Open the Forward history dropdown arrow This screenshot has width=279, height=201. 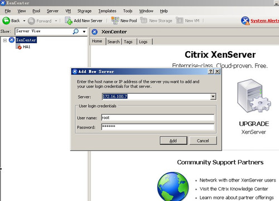[56, 21]
